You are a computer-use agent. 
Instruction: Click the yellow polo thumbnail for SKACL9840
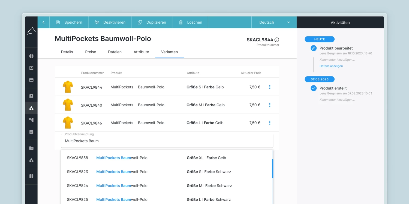(x=68, y=105)
